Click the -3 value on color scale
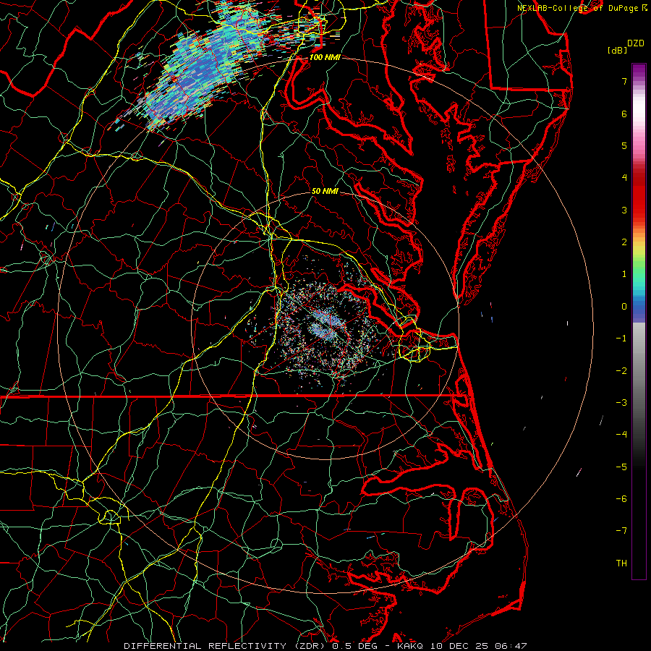Viewport: 651px width, 651px height. (x=621, y=403)
